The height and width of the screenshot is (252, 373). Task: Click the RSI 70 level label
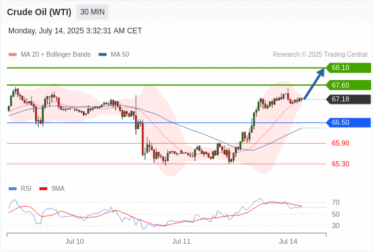tap(336, 202)
